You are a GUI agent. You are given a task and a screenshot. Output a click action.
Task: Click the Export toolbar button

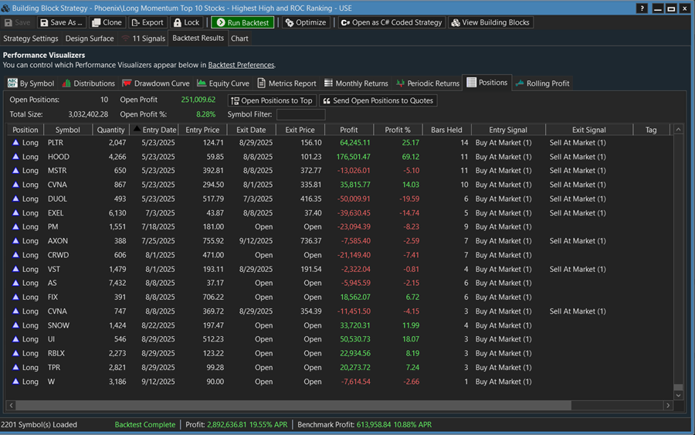coord(147,22)
